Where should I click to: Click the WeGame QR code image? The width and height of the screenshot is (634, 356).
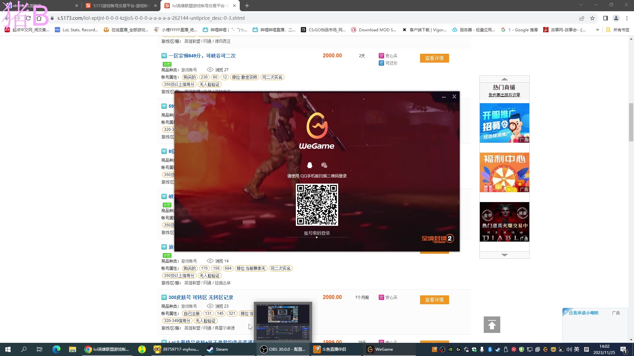[317, 205]
